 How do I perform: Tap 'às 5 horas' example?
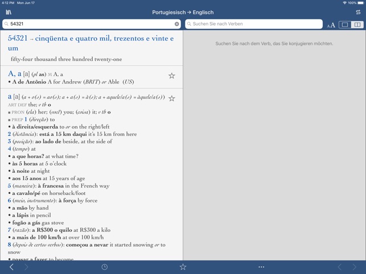coord(24,164)
